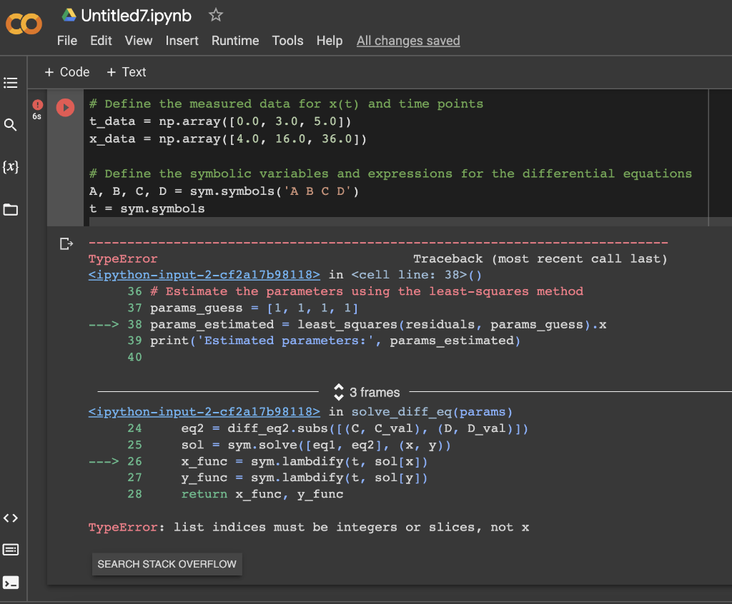This screenshot has width=732, height=604.
Task: Open the Runtime menu
Action: pyautogui.click(x=235, y=41)
